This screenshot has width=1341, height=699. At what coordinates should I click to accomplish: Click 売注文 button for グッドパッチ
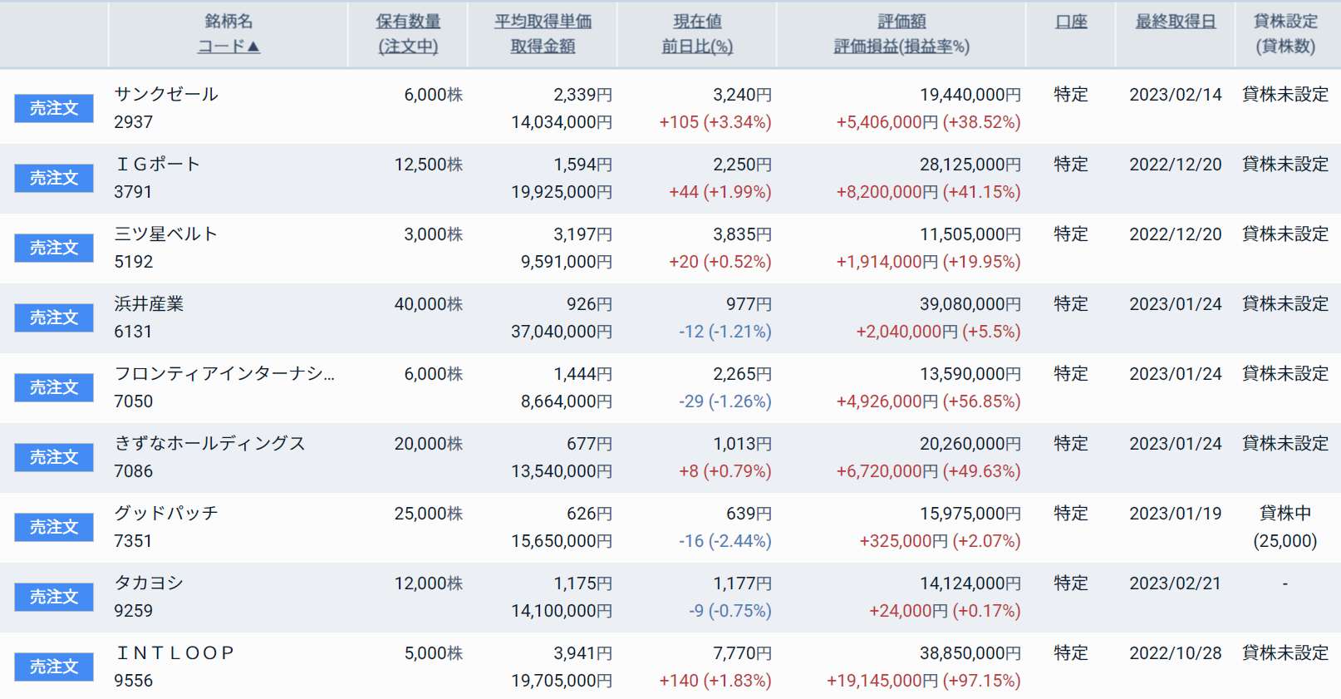pyautogui.click(x=54, y=527)
